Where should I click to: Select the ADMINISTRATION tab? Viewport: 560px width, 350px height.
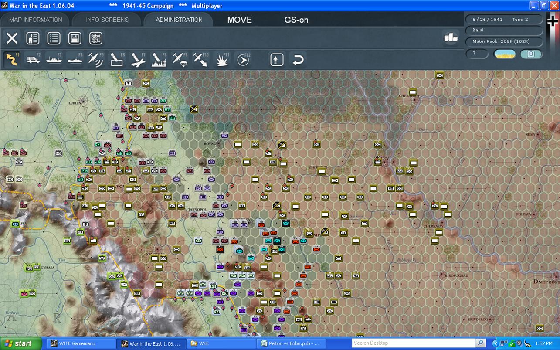click(179, 20)
